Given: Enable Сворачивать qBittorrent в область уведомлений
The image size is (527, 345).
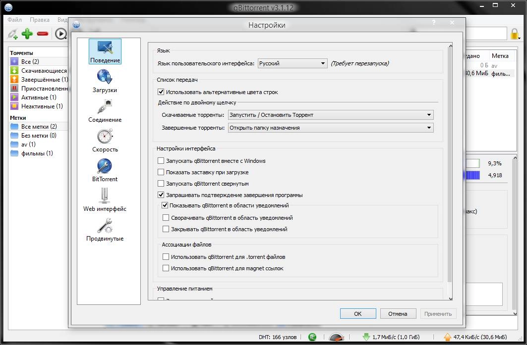Looking at the screenshot, I should (x=166, y=218).
